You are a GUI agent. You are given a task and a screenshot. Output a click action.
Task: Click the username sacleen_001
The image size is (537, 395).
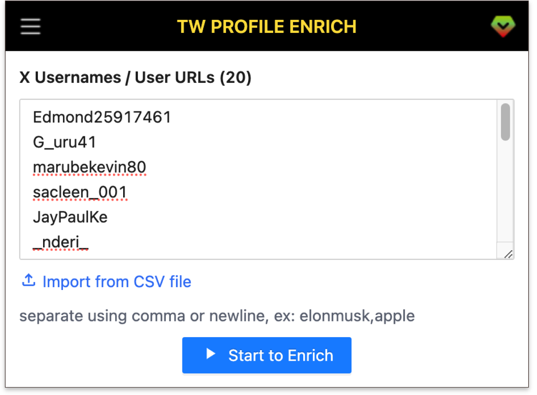point(81,192)
